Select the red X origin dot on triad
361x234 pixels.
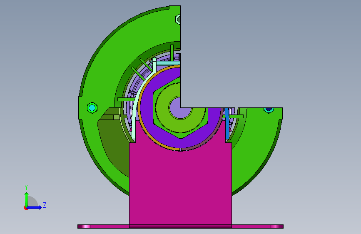[26, 208]
